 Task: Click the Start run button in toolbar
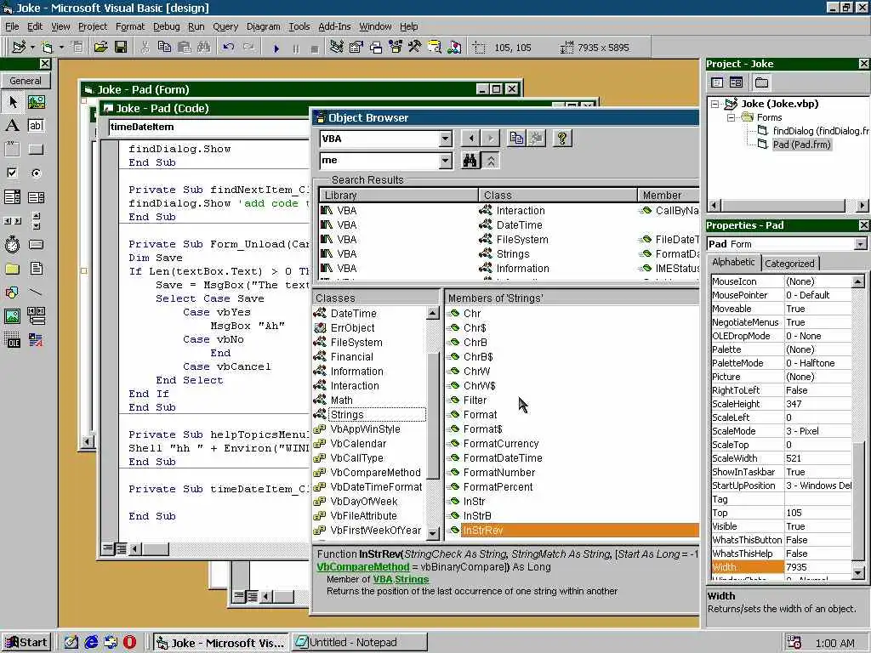[276, 48]
